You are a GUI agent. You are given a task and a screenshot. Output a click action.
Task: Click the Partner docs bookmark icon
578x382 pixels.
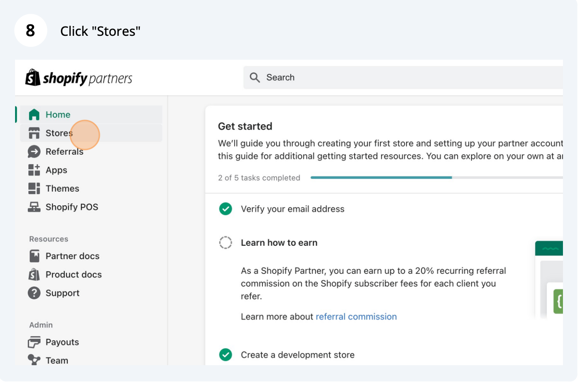point(34,256)
